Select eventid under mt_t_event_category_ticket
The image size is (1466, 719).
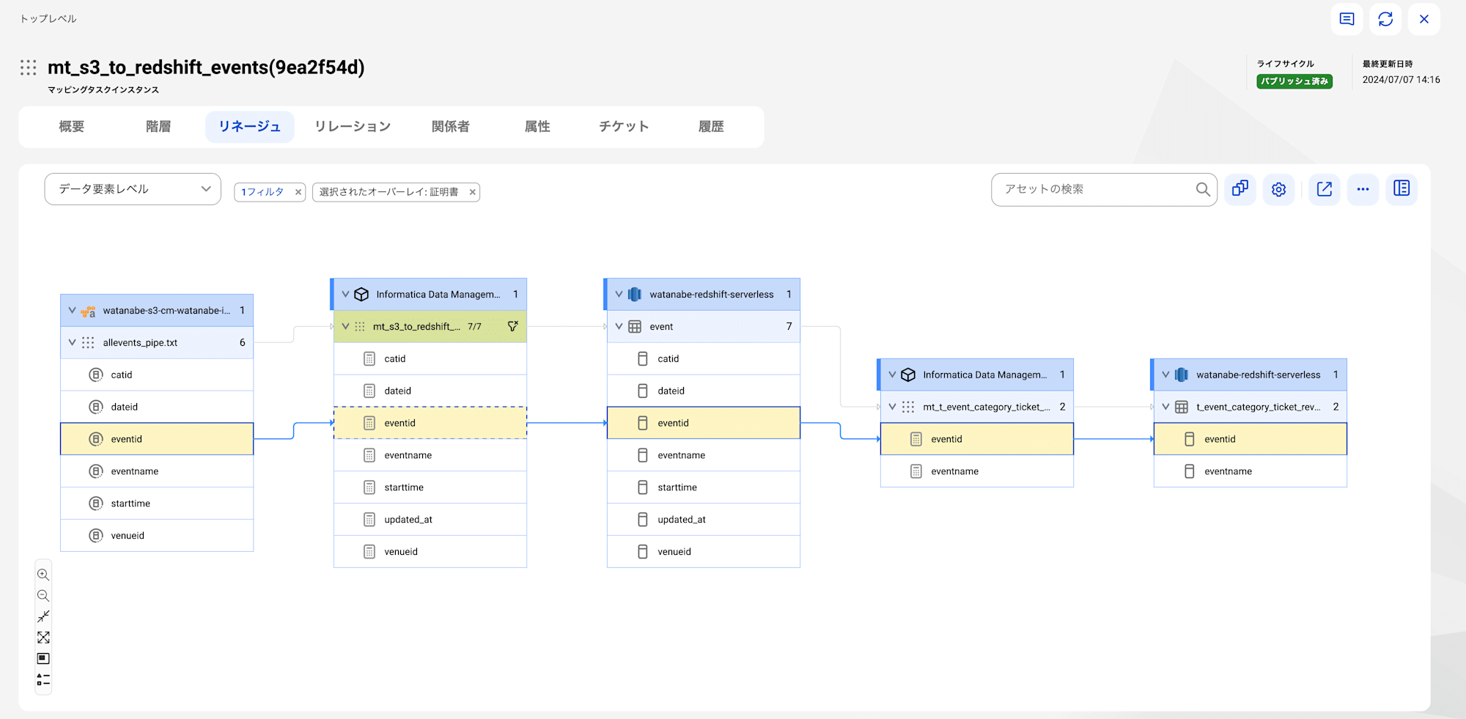tap(977, 439)
